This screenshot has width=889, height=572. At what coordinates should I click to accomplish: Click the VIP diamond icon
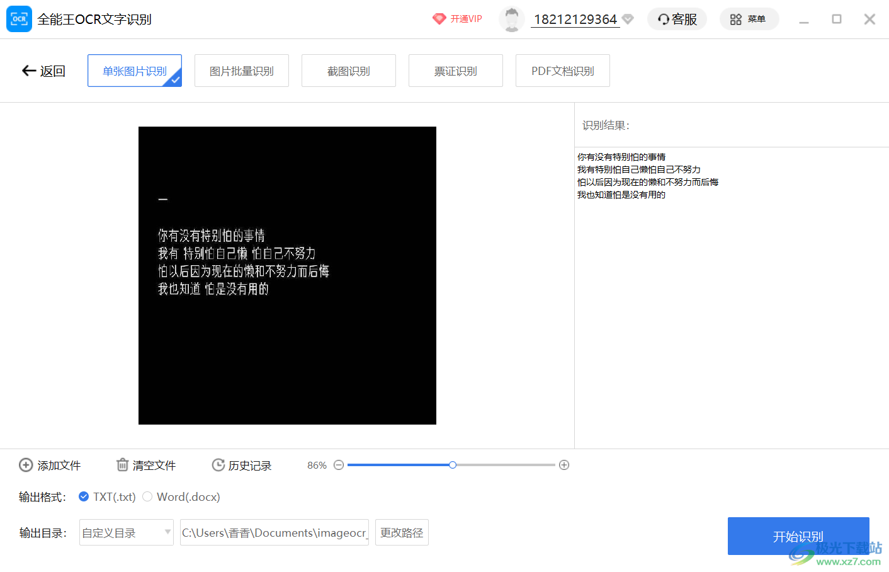439,19
